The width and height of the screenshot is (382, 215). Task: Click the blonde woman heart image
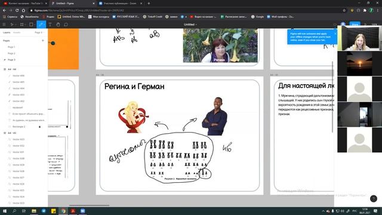click(133, 117)
